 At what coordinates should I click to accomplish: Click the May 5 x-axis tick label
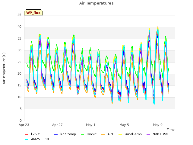click(124, 125)
